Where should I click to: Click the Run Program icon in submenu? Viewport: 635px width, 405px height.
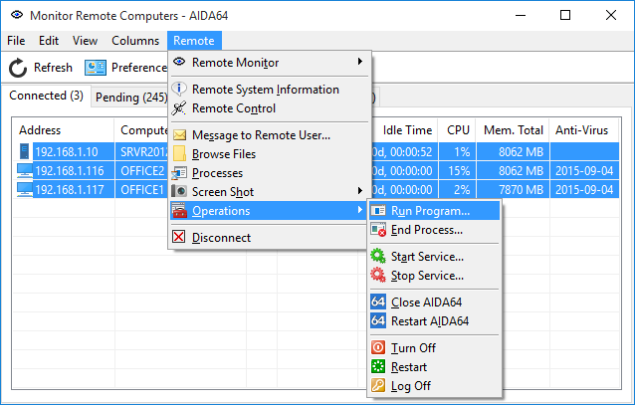point(378,211)
